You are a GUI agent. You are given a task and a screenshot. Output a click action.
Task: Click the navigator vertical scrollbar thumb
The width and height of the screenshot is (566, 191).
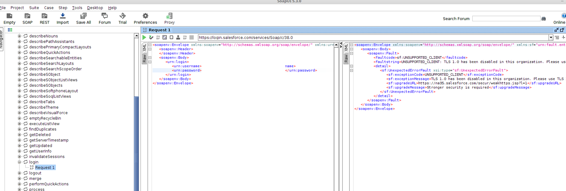click(x=137, y=143)
